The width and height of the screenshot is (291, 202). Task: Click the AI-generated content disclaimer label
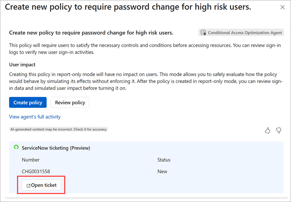59,129
